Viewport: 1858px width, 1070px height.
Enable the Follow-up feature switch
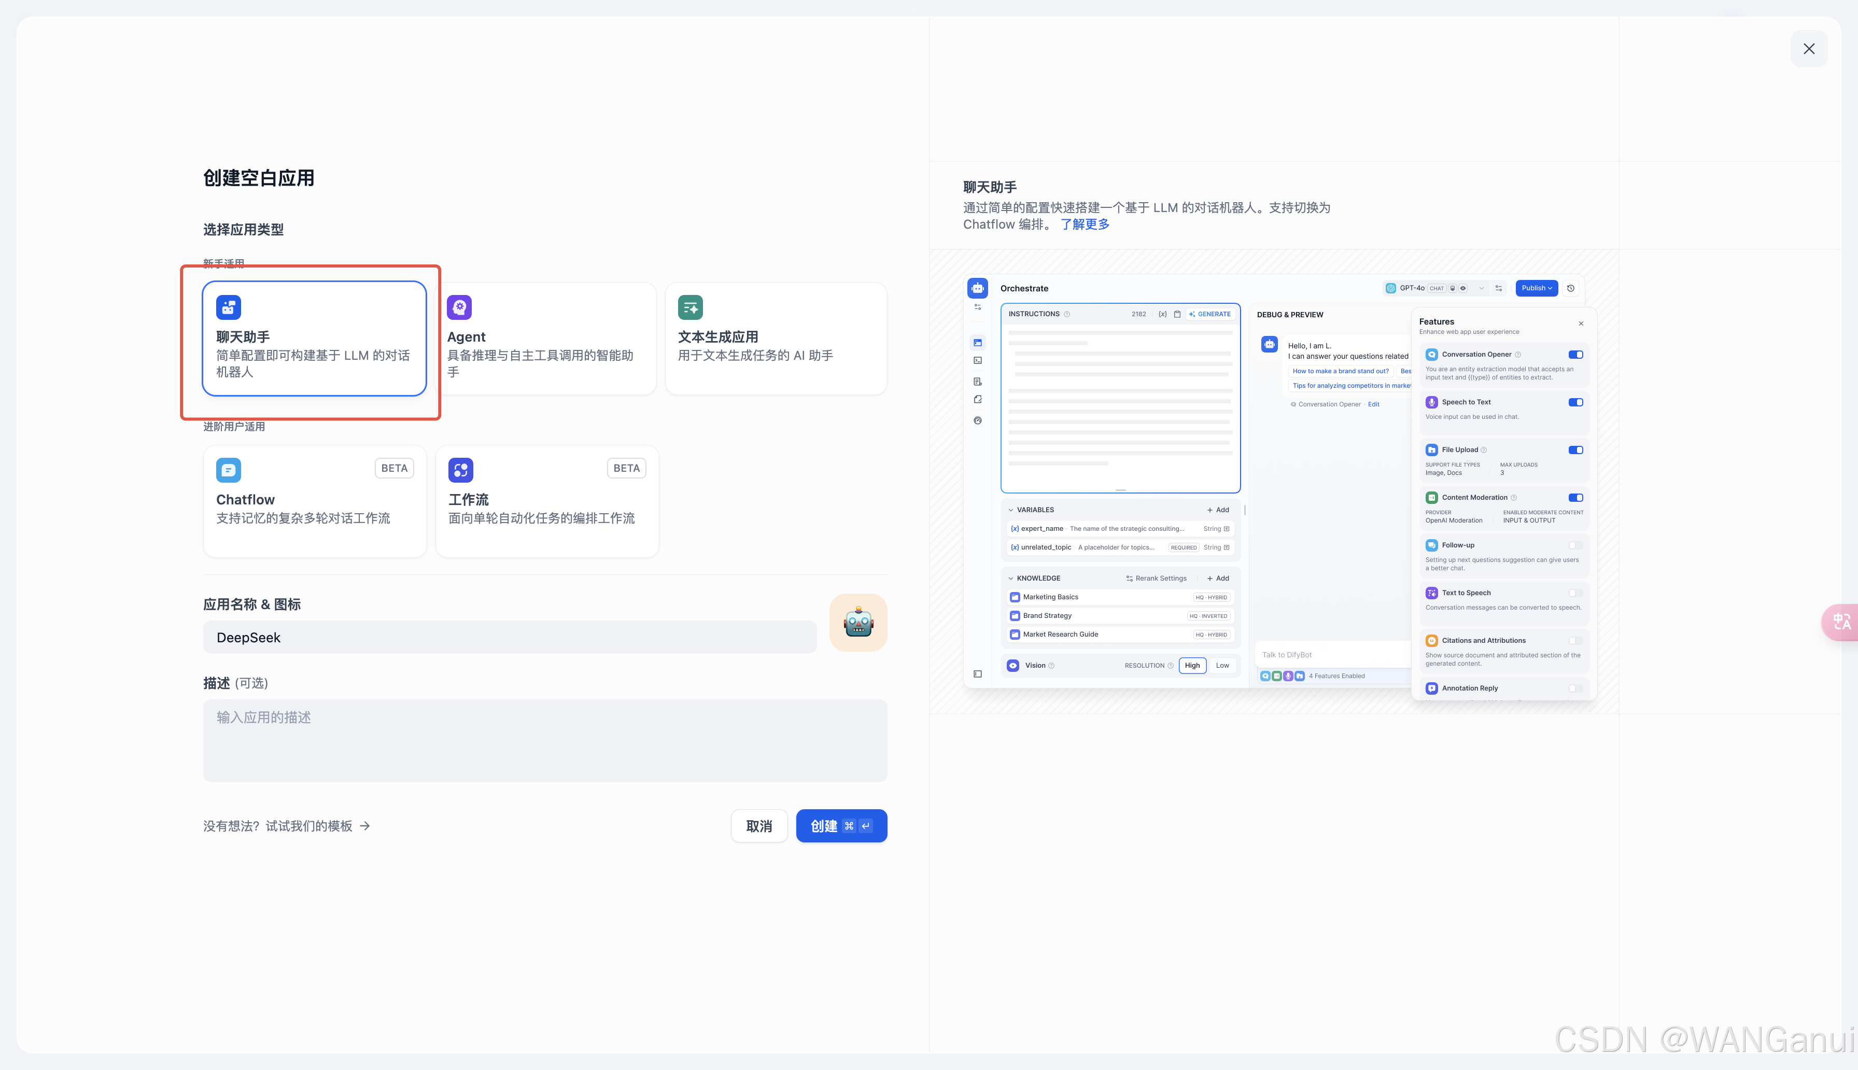tap(1575, 545)
